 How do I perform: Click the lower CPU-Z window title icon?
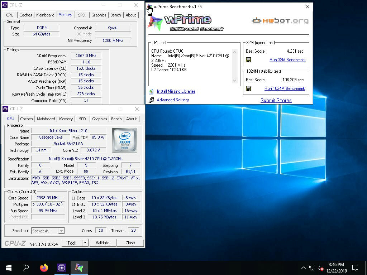pyautogui.click(x=5, y=109)
